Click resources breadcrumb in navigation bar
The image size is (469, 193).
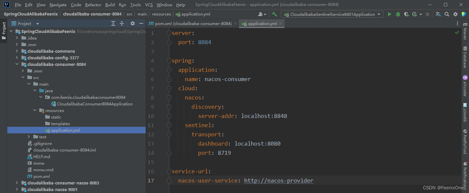pos(161,14)
